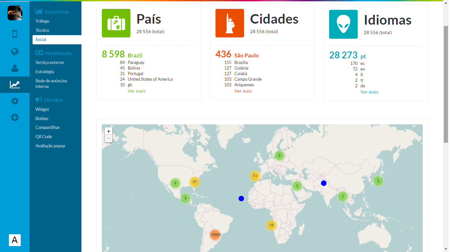The width and height of the screenshot is (450, 252).
Task: Select Técnico in the sidebar menu
Action: click(x=42, y=30)
